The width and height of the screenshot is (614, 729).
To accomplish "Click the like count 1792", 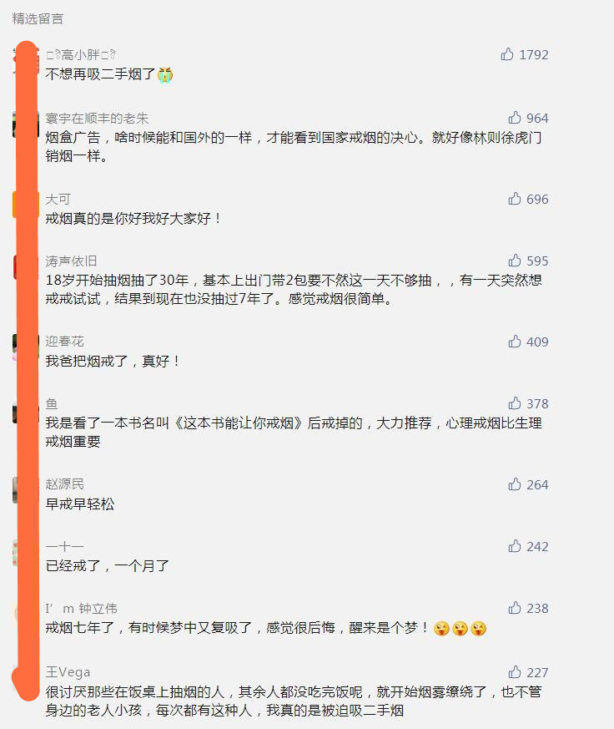I will pos(534,55).
